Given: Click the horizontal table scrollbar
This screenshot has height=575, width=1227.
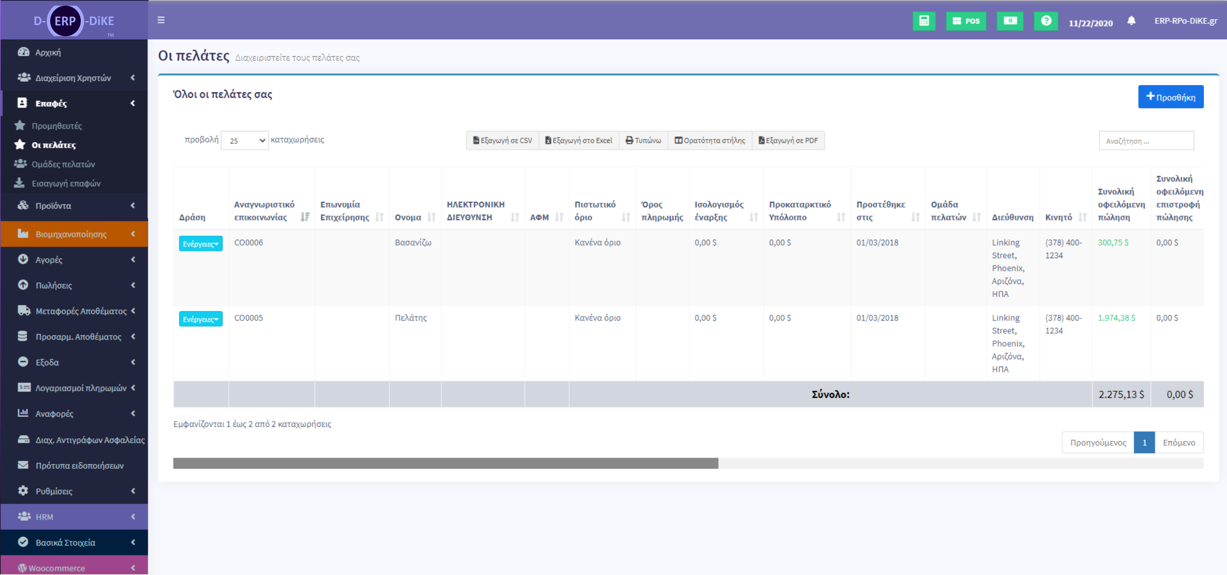Looking at the screenshot, I should pyautogui.click(x=446, y=463).
